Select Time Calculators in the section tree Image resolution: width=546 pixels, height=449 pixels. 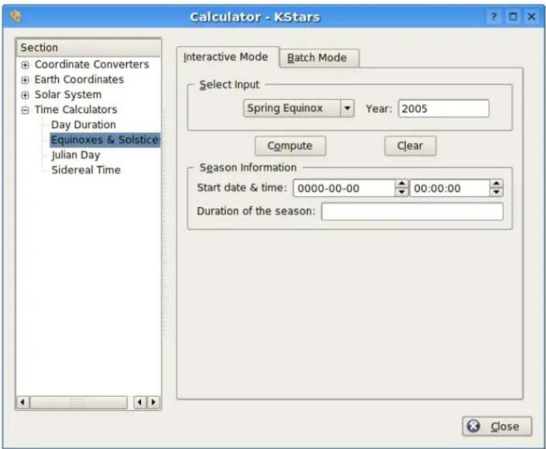click(76, 109)
